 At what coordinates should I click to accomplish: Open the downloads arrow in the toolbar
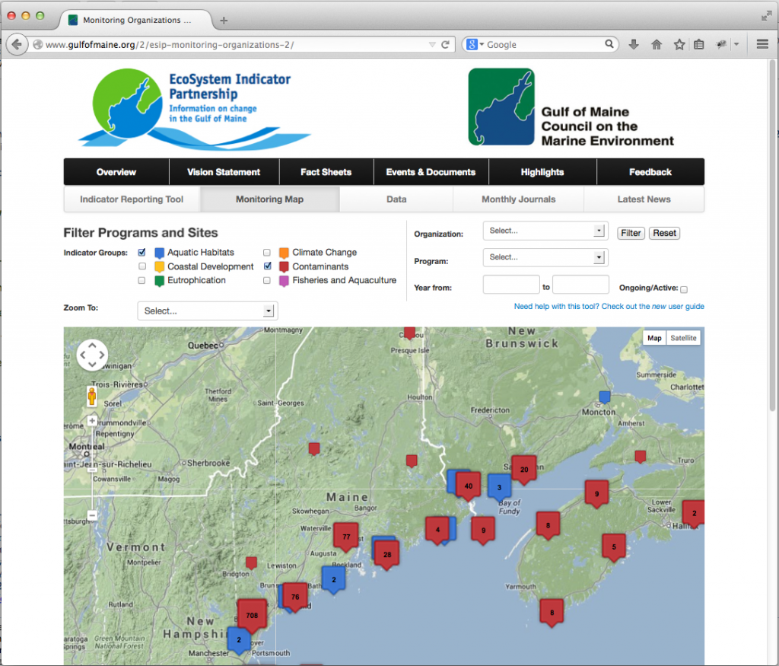pyautogui.click(x=634, y=45)
